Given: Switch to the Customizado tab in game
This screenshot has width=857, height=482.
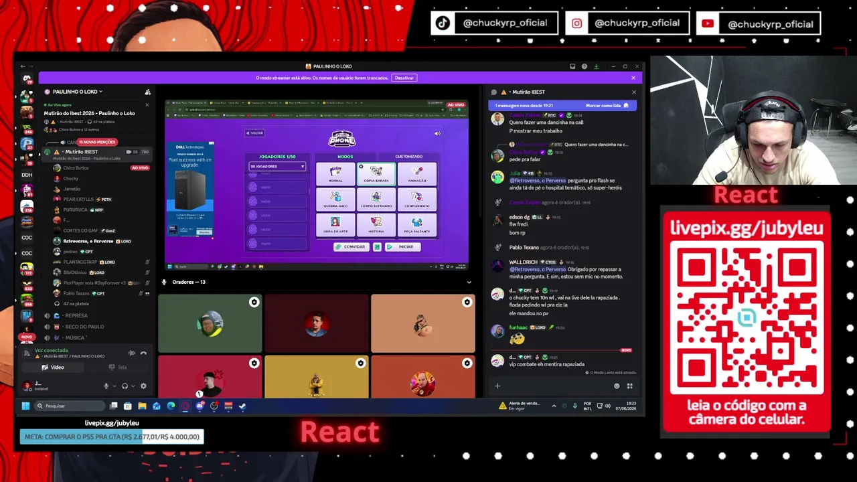Looking at the screenshot, I should tap(408, 157).
